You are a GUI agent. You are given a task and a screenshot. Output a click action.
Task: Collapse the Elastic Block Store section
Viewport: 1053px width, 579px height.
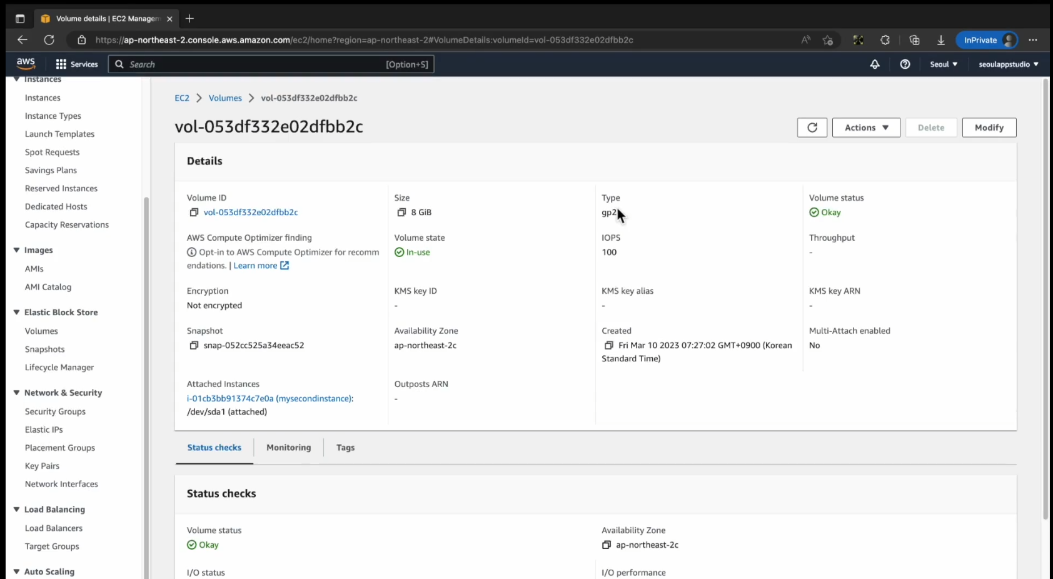click(16, 313)
